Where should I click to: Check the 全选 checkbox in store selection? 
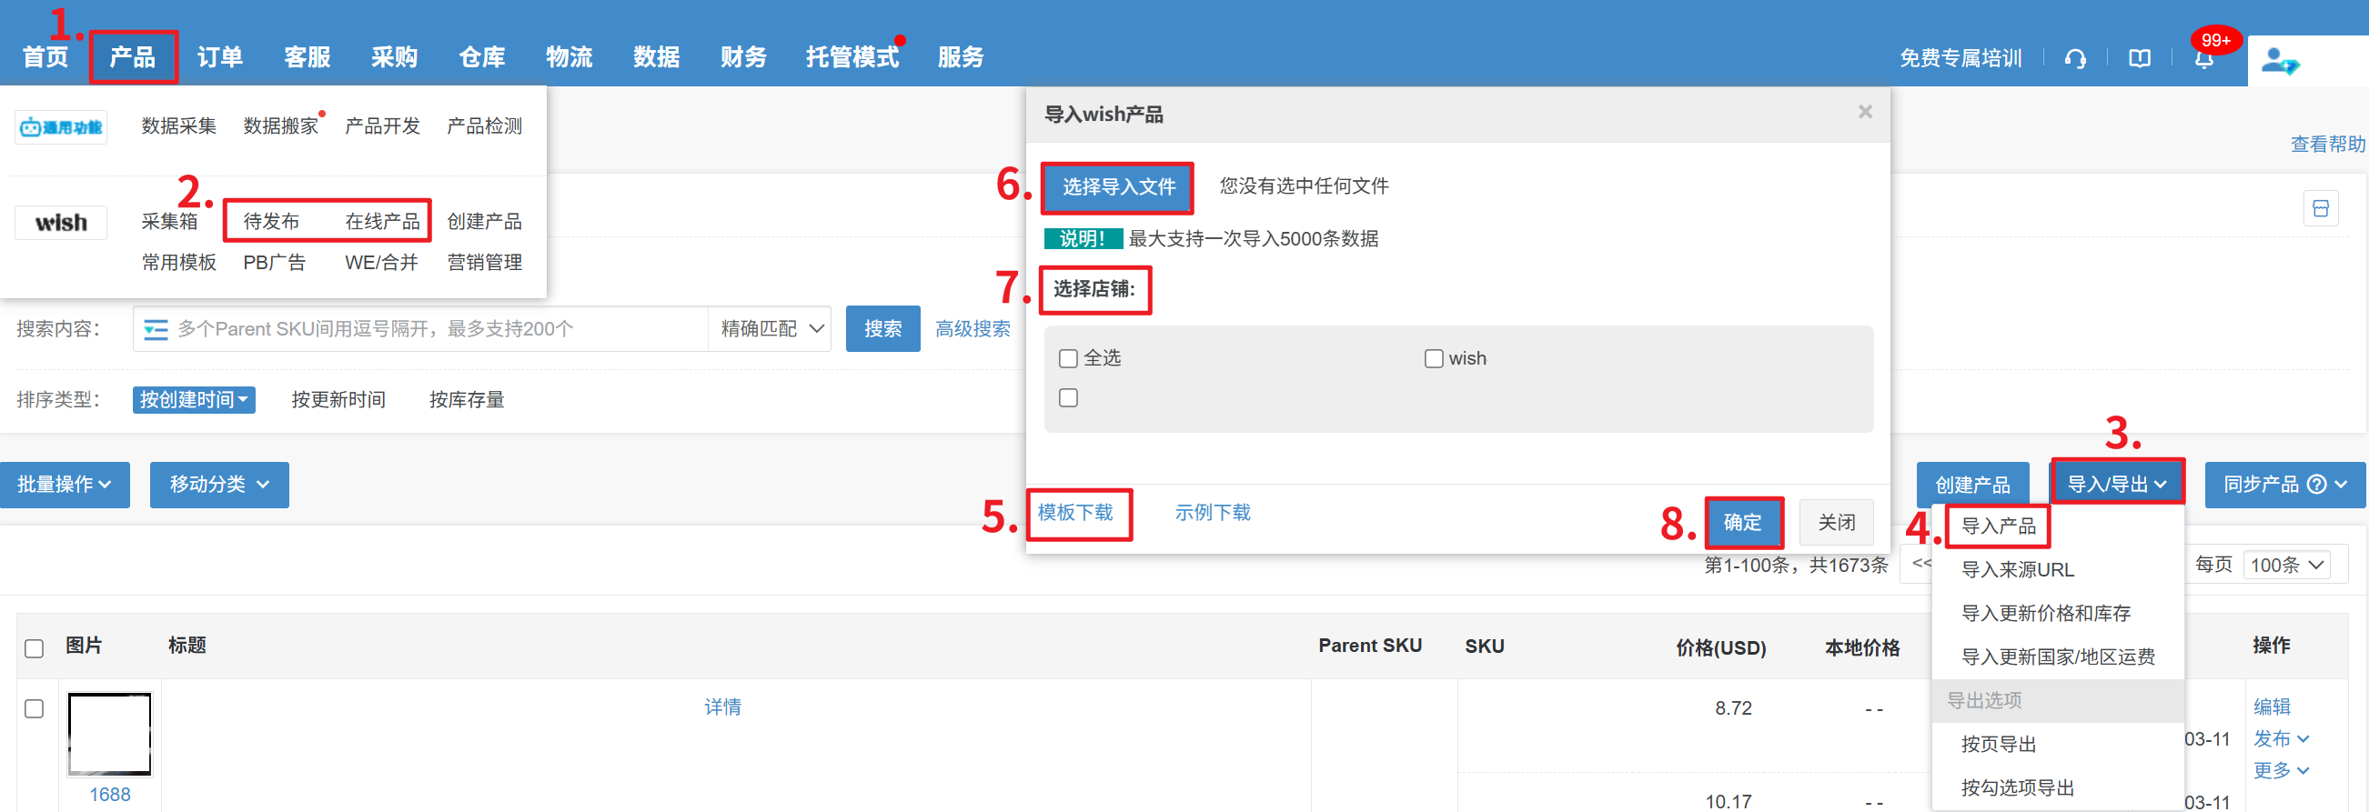point(1068,358)
